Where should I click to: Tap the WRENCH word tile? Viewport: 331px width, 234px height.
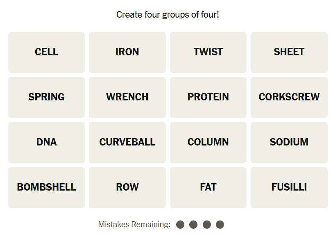click(x=127, y=97)
